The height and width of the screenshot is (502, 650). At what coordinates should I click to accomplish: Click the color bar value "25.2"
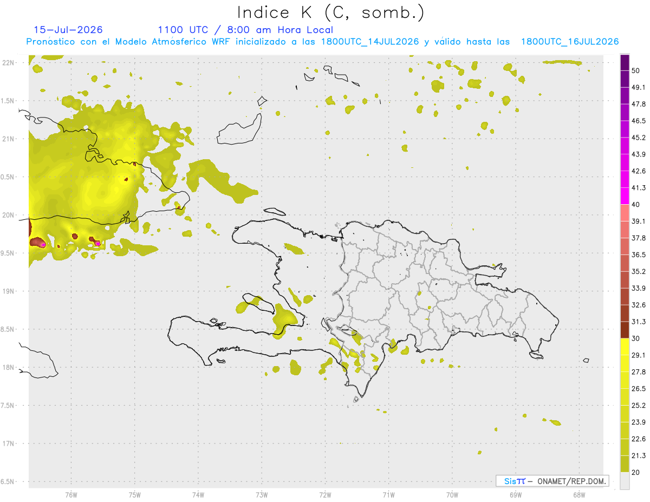[x=639, y=405]
